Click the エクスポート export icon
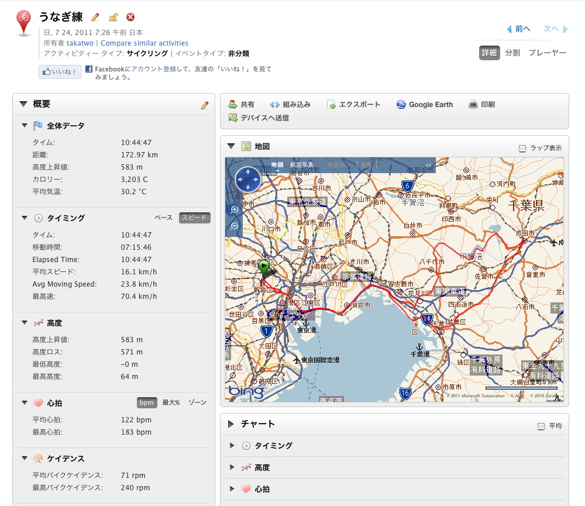The image size is (585, 506). click(x=331, y=105)
